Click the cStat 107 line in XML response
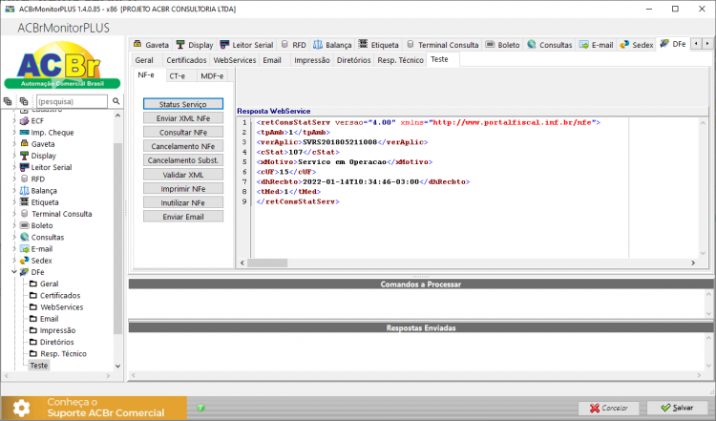Screen dimensions: 716x421 click(x=298, y=152)
